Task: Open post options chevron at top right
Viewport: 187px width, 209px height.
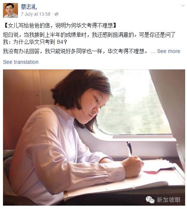Action: (183, 6)
